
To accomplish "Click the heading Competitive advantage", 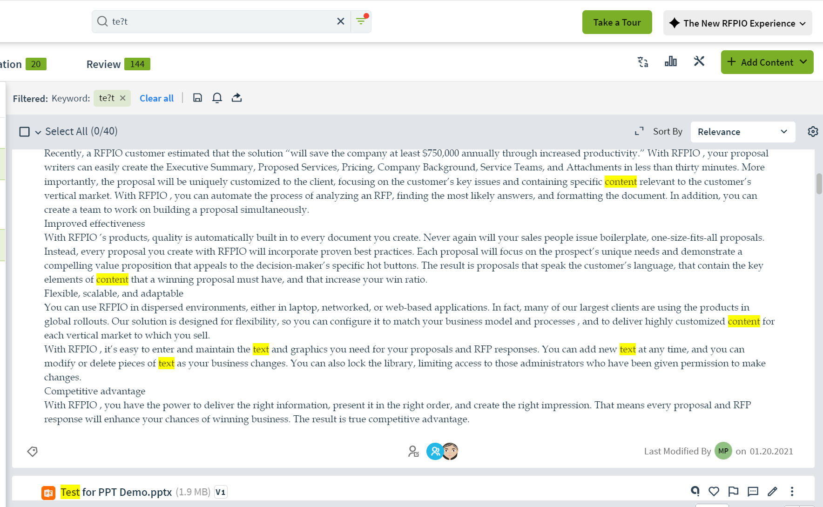I will click(95, 391).
